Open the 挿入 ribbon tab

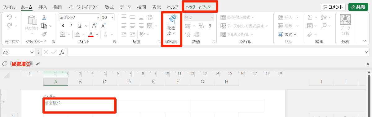[43, 7]
